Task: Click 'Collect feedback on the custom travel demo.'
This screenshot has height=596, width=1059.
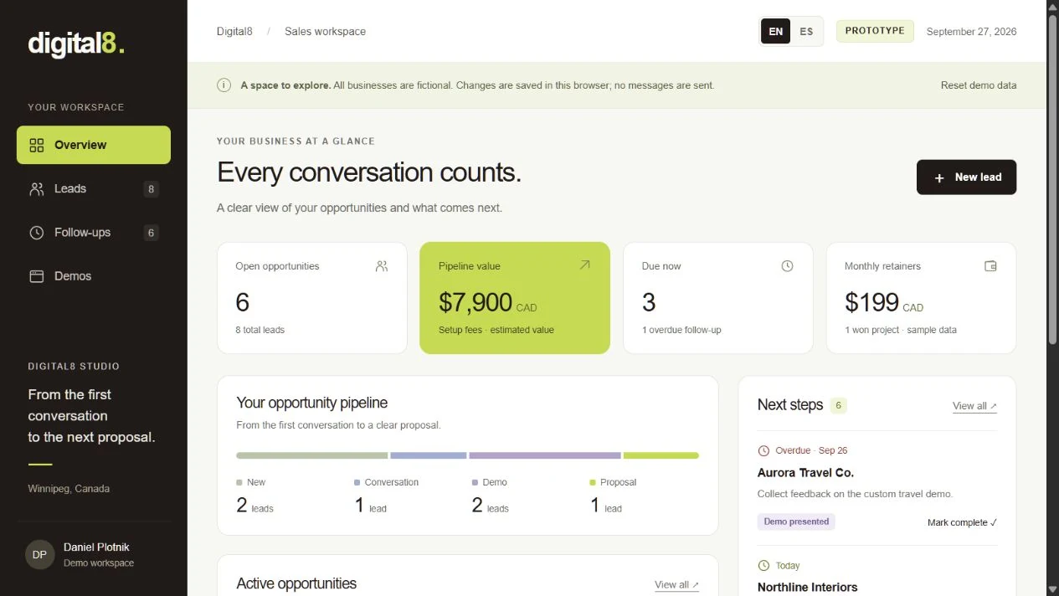Action: point(855,494)
